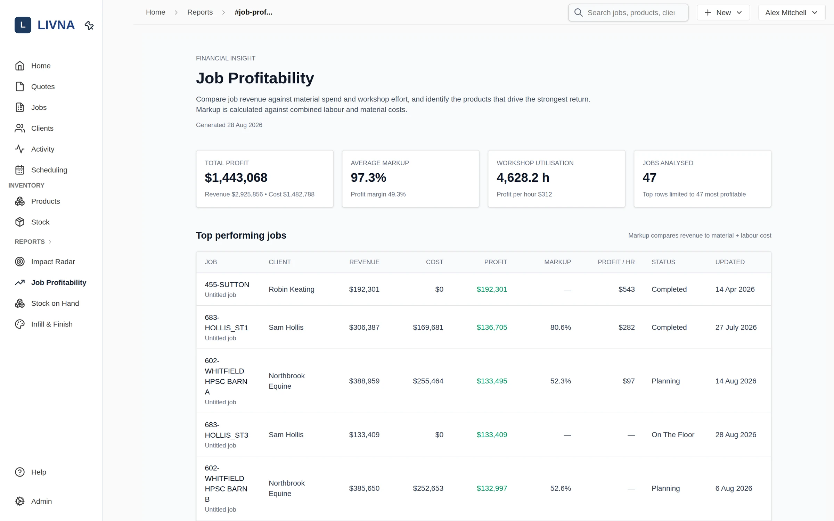Image resolution: width=834 pixels, height=521 pixels.
Task: Click the Stock on Hand boxes icon
Action: point(20,303)
